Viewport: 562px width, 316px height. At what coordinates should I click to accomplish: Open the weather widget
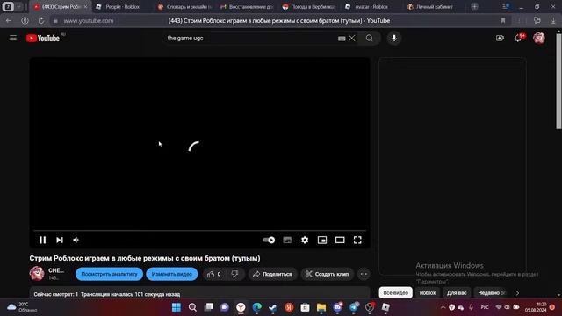click(22, 307)
